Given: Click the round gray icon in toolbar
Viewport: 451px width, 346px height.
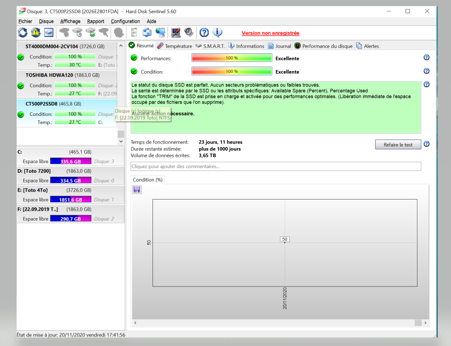Looking at the screenshot, I should pyautogui.click(x=119, y=32).
